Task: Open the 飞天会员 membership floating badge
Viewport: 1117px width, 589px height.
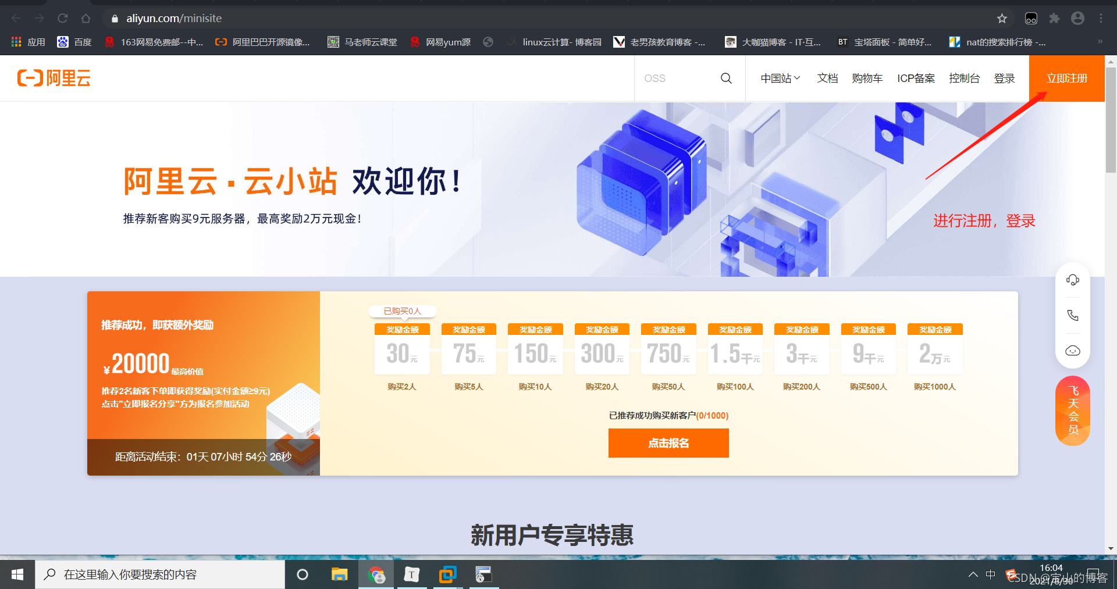Action: pos(1073,411)
